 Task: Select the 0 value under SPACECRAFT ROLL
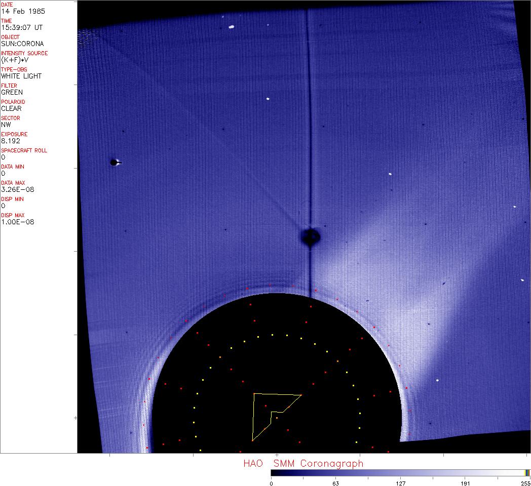(3, 157)
